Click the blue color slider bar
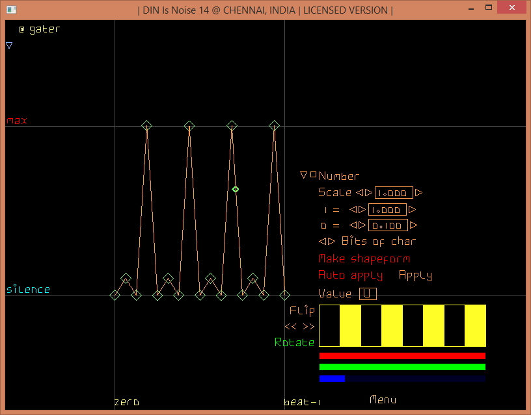The height and width of the screenshot is (415, 531). 402,378
